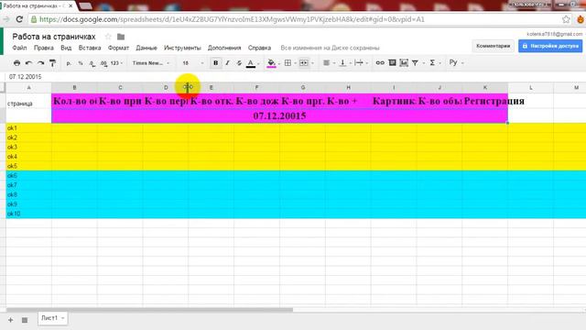This screenshot has width=586, height=330.
Task: Open the Вид menu
Action: coord(66,48)
